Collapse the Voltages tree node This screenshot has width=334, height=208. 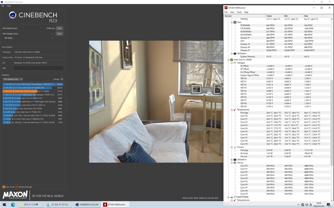[232, 63]
